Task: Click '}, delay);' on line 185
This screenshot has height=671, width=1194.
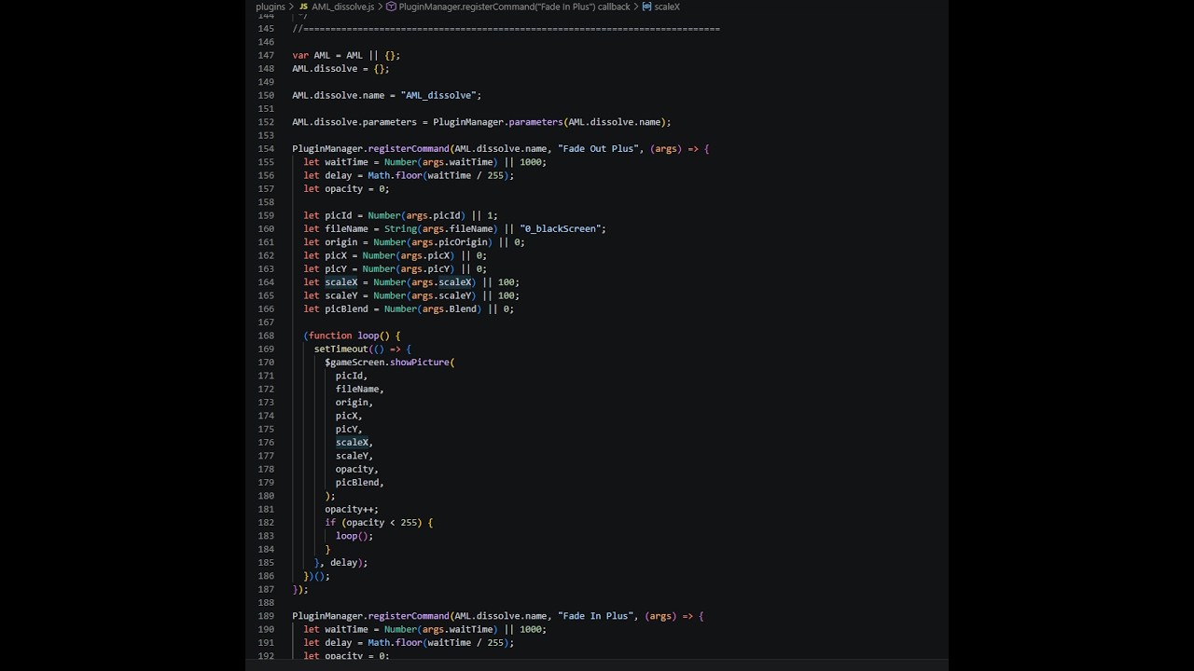Action: tap(340, 563)
